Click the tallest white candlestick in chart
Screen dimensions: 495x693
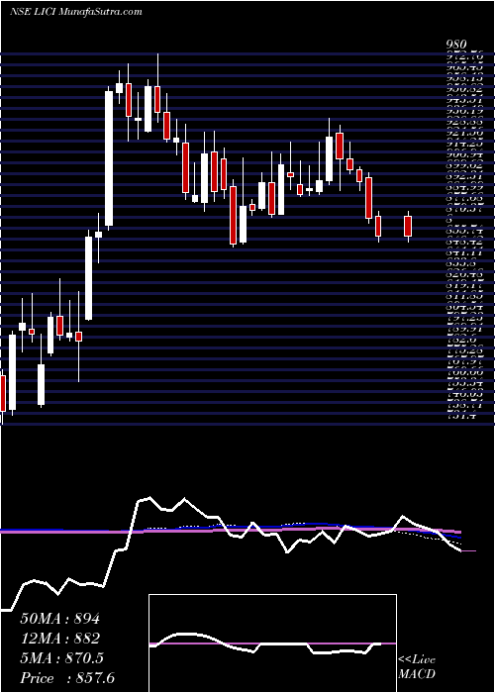click(109, 158)
